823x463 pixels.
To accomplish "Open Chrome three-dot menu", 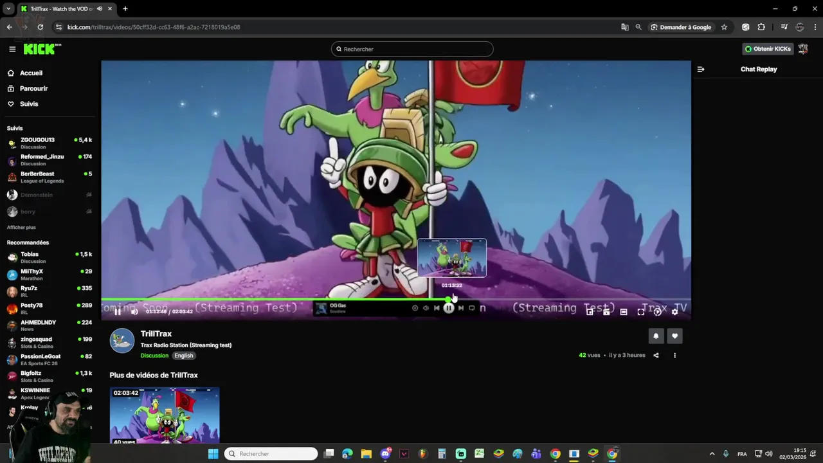I will tap(815, 27).
